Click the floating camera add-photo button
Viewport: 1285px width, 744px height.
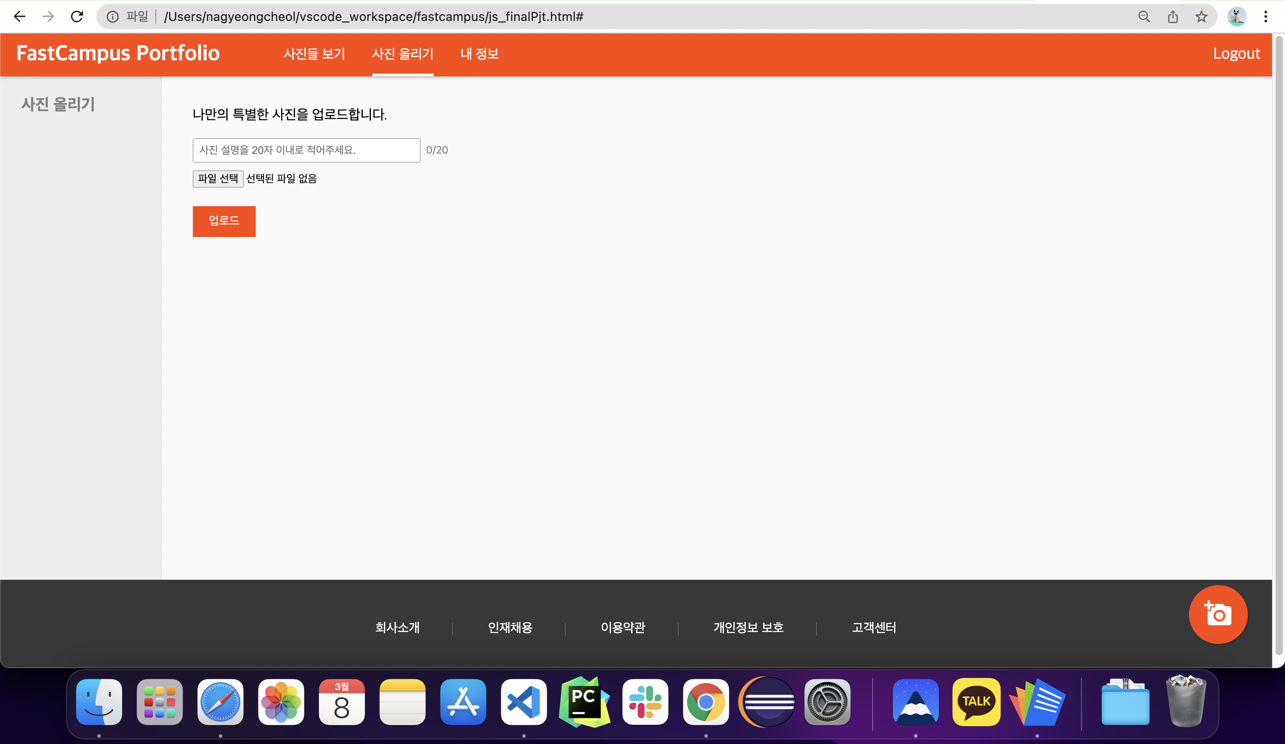click(1218, 614)
